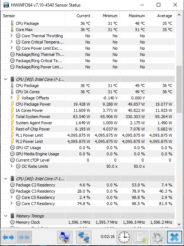Click the network remote monitors icon
Image resolution: width=184 pixels, height=246 pixels.
point(84,237)
